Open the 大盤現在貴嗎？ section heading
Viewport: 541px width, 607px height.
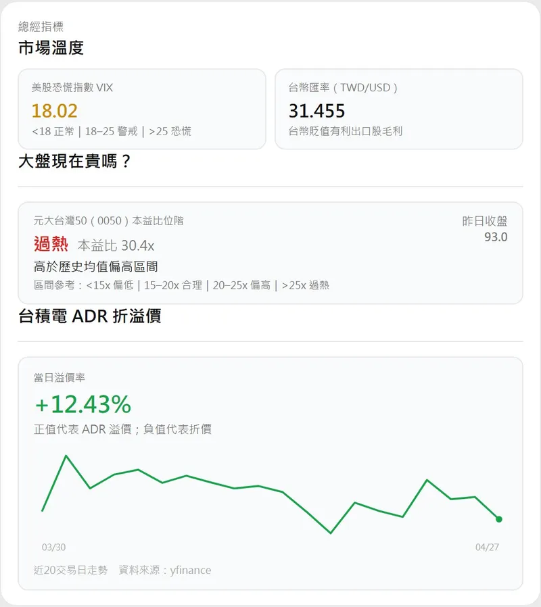click(74, 162)
